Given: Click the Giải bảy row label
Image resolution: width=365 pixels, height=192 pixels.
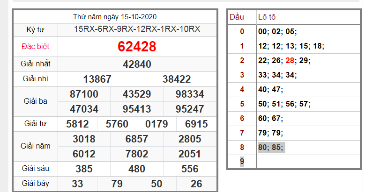Looking at the screenshot, I should click(x=35, y=184).
